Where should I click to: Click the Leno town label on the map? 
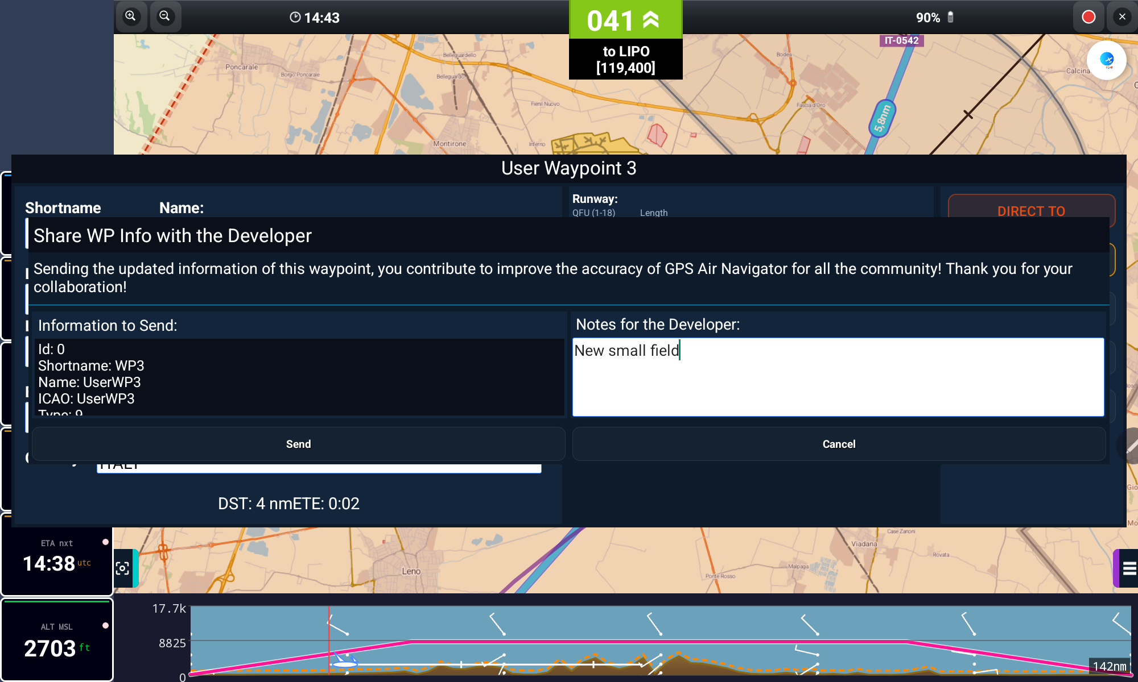click(x=411, y=571)
